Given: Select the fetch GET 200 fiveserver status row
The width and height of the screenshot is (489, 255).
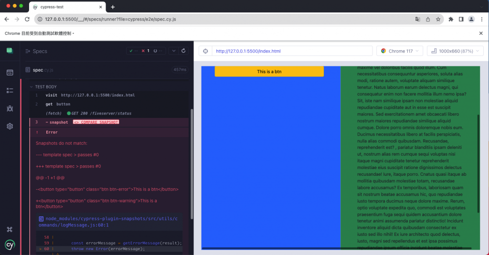Looking at the screenshot, I should [x=109, y=113].
